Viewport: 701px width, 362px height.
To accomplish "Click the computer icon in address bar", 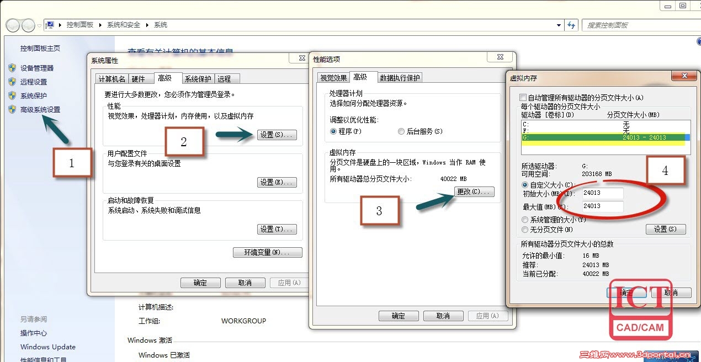I will tap(50, 25).
